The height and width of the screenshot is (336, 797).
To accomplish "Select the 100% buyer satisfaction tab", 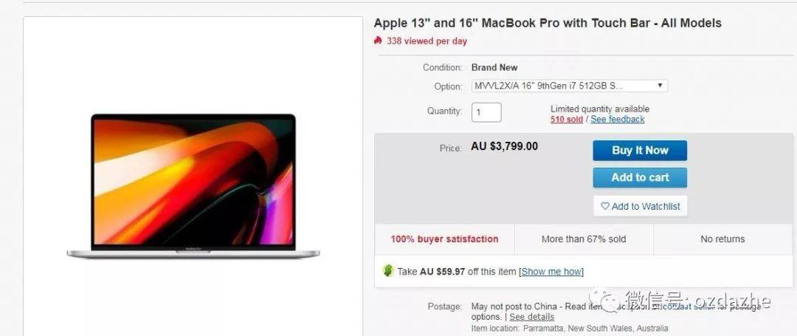I will tap(444, 239).
